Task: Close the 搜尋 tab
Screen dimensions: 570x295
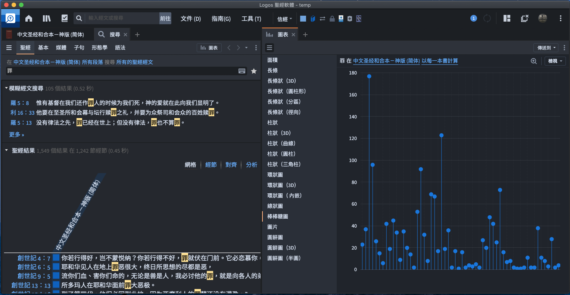Action: point(125,35)
